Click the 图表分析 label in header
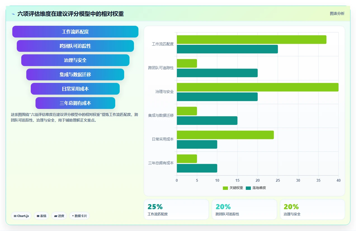This screenshot has width=356, height=231. tap(337, 13)
